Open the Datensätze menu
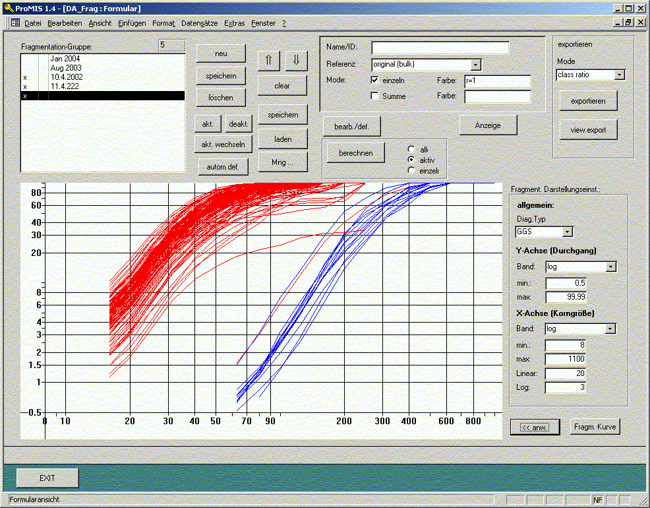650x508 pixels. [x=199, y=23]
